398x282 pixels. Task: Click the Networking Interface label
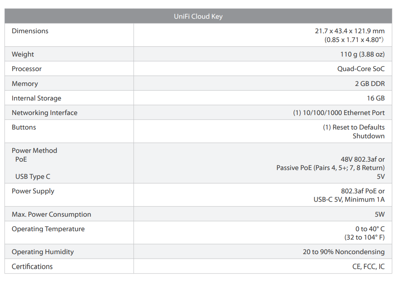pyautogui.click(x=44, y=113)
